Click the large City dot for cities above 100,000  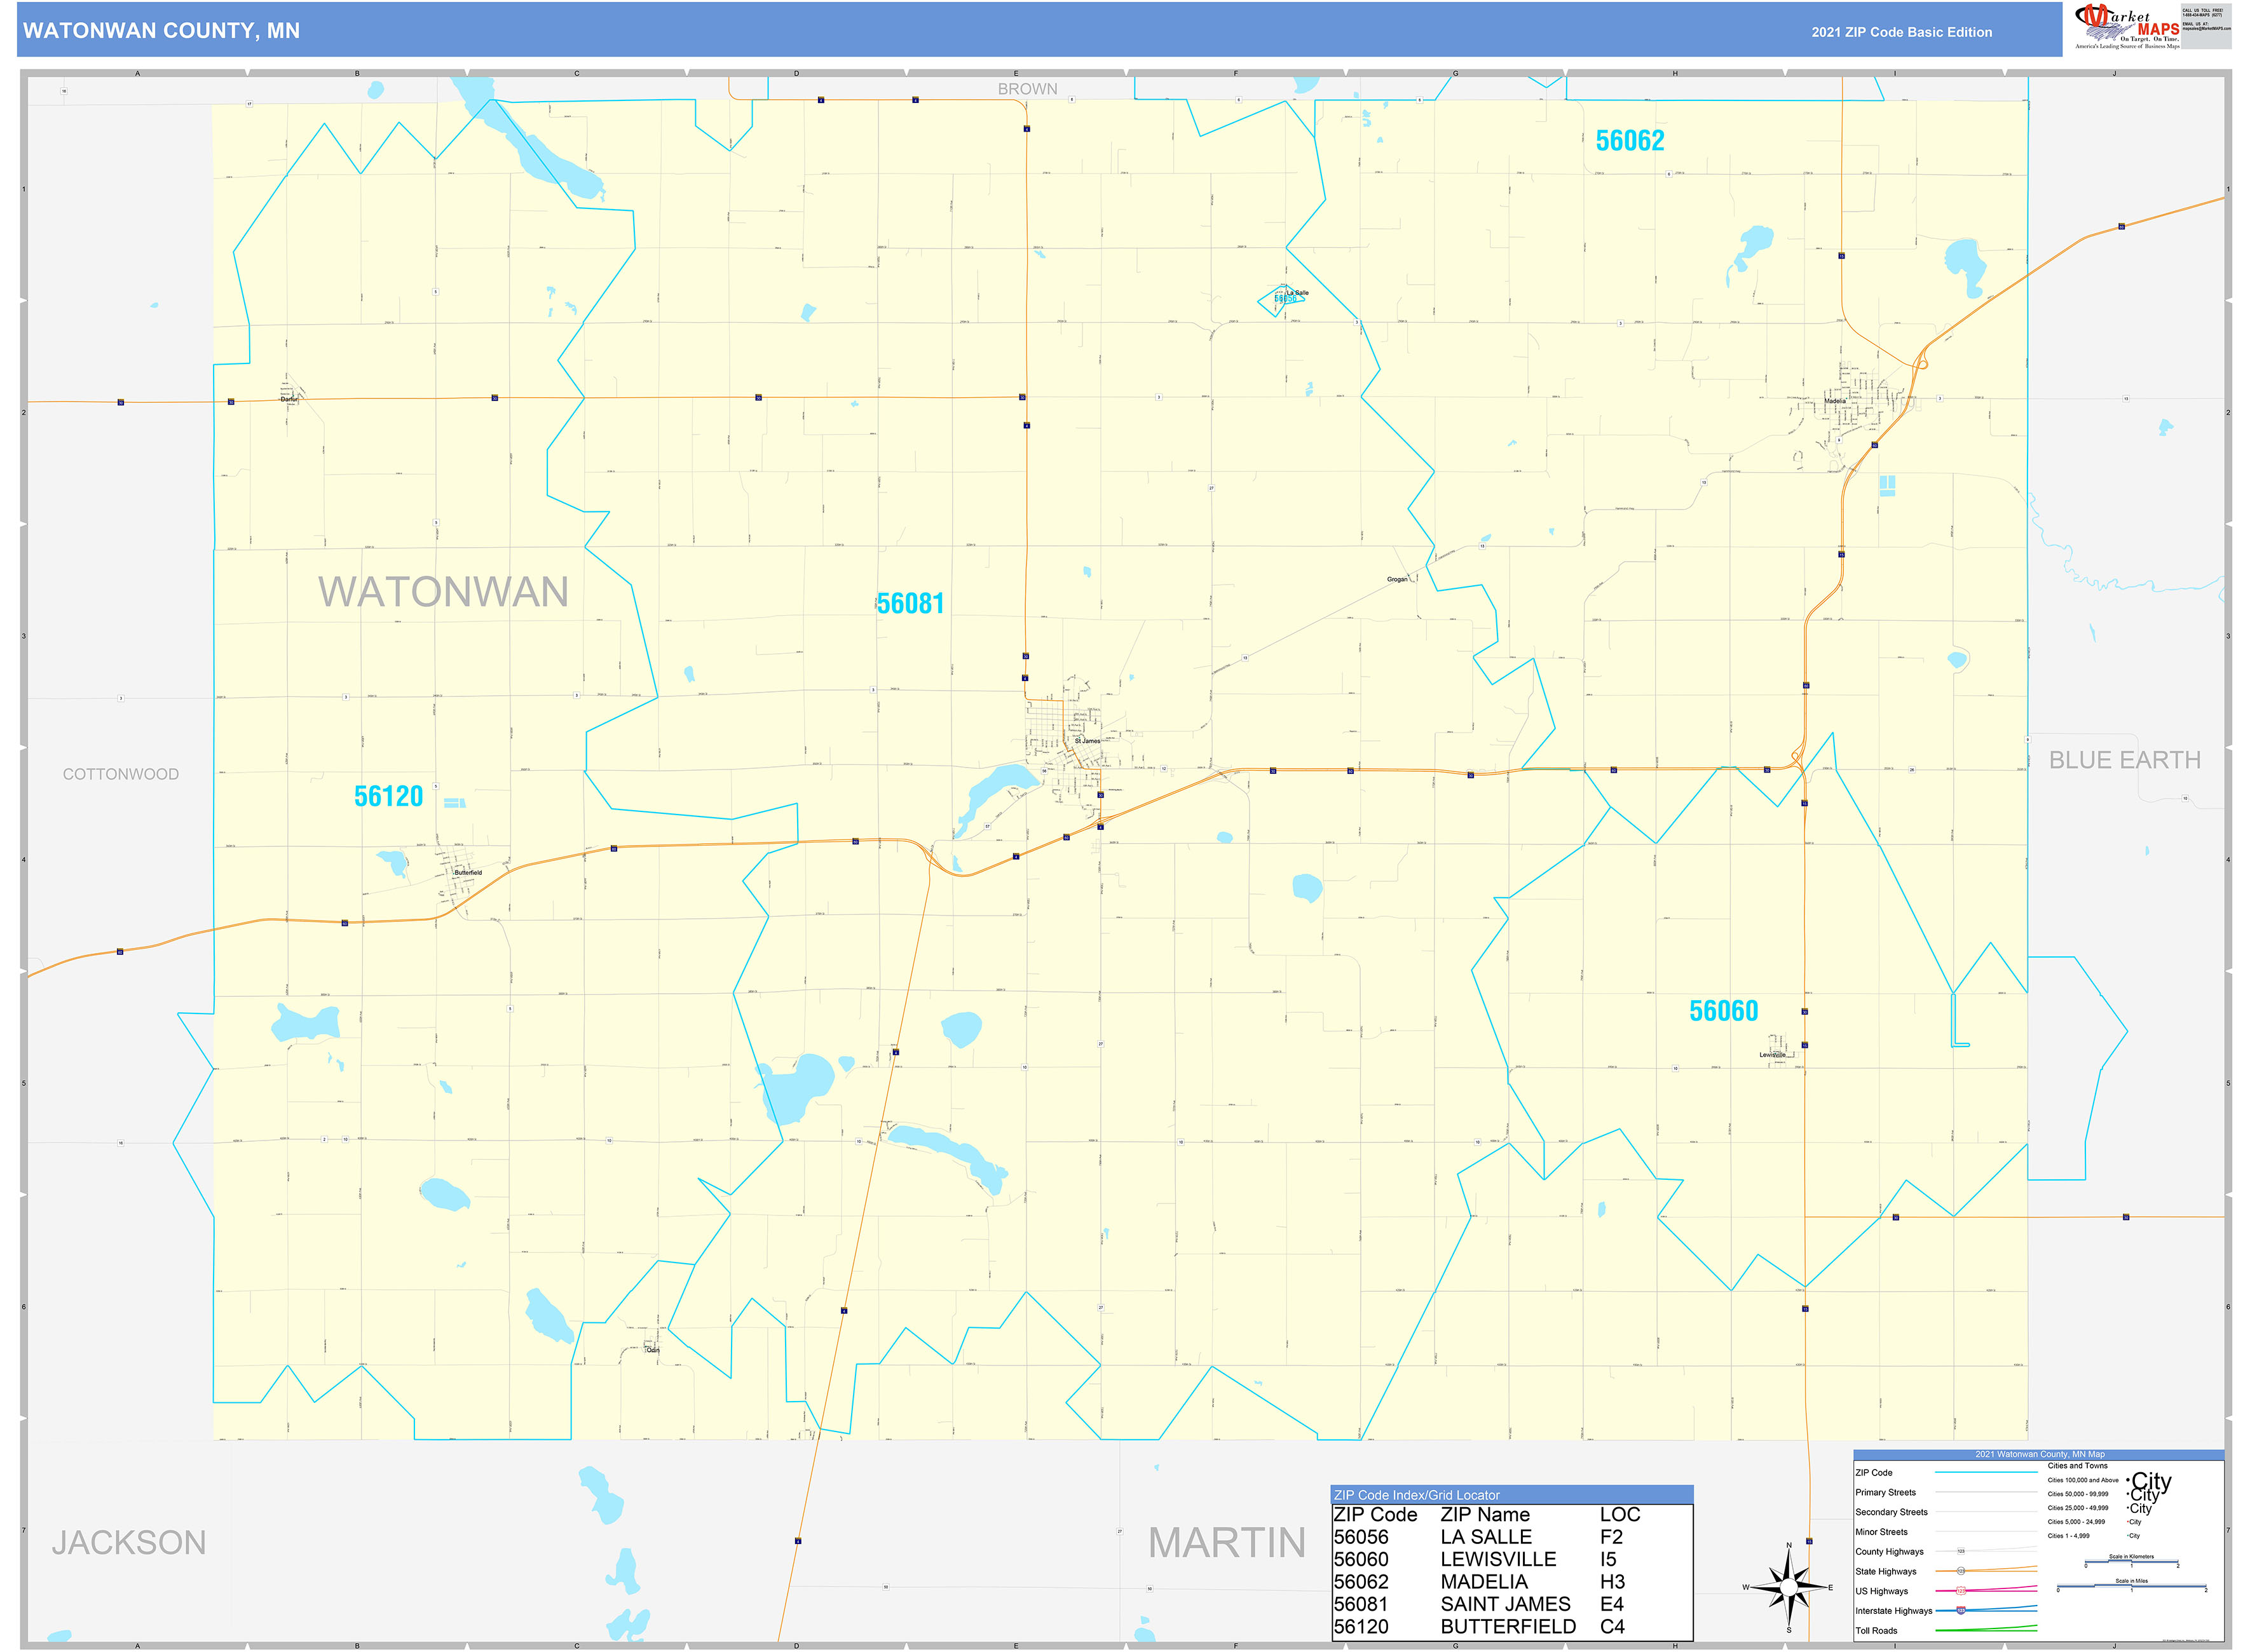[x=2128, y=1481]
